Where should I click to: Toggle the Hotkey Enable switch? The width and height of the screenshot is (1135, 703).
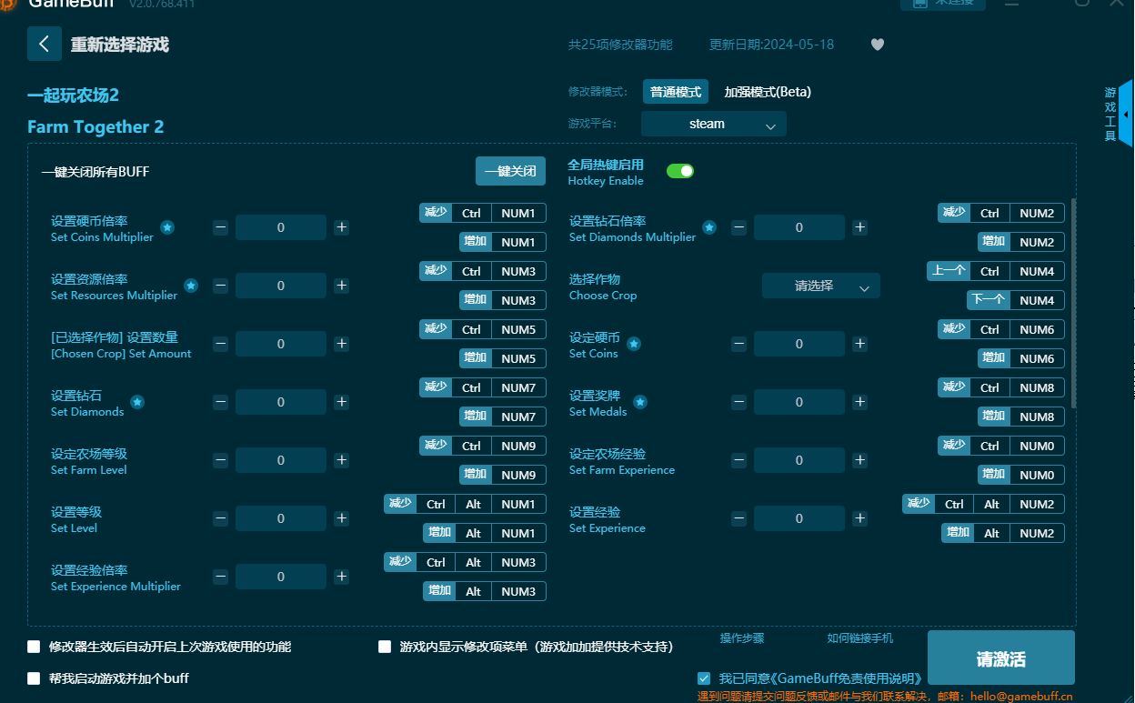[x=679, y=171]
